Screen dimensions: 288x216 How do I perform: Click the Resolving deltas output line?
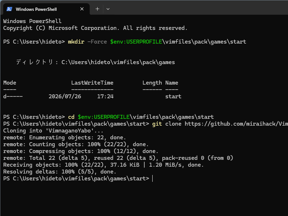(x=60, y=172)
